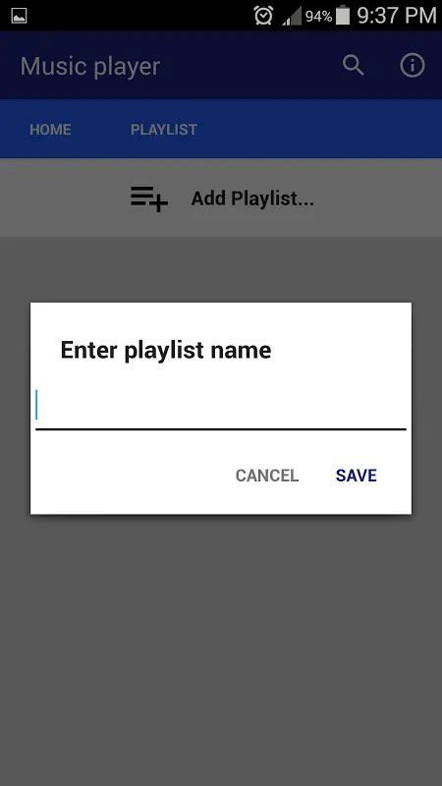
Task: Tap the battery status icon
Action: pyautogui.click(x=343, y=15)
